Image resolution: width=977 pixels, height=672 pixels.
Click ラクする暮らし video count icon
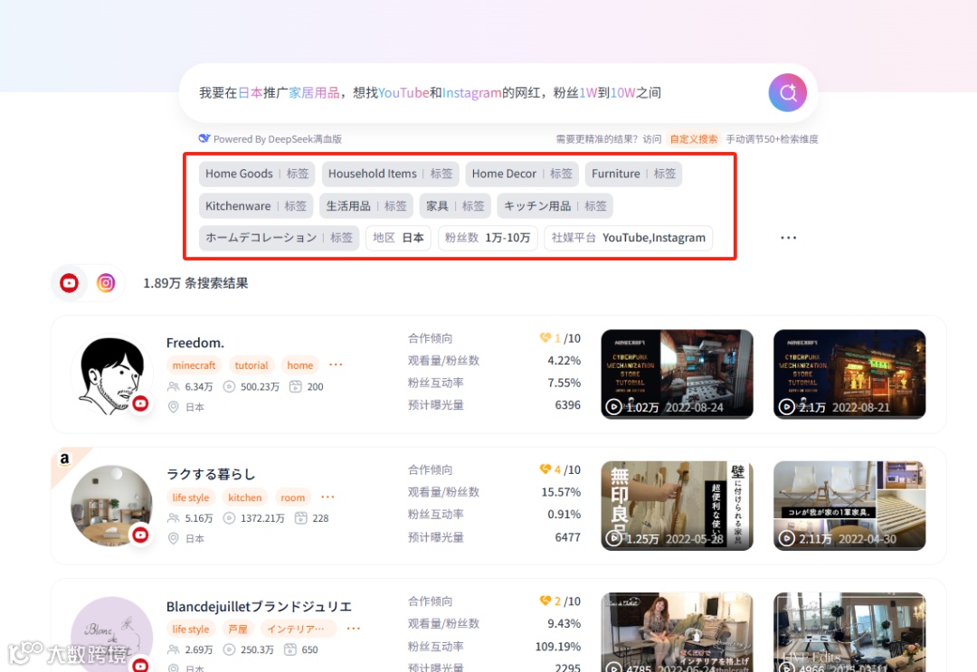click(300, 518)
